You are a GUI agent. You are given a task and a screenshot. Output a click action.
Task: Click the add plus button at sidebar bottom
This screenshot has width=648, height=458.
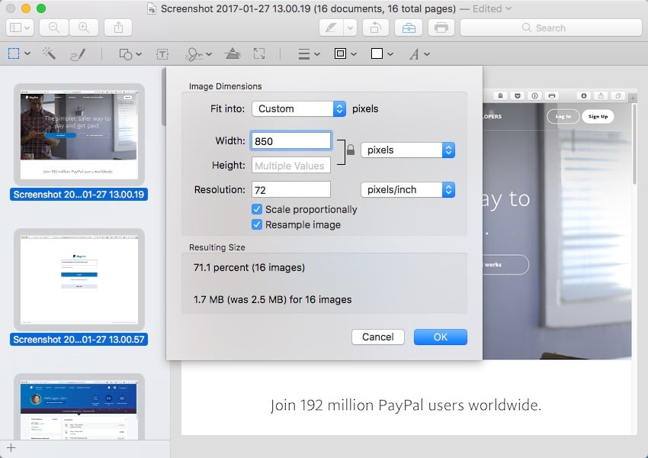point(11,447)
